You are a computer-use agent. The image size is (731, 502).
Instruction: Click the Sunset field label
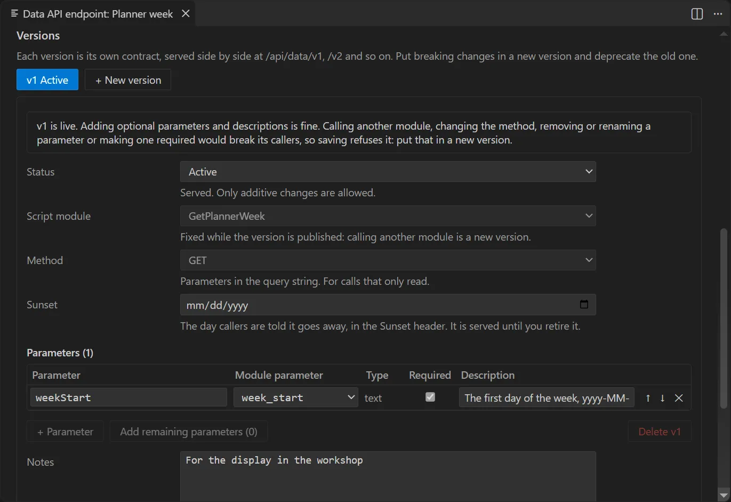tap(42, 305)
